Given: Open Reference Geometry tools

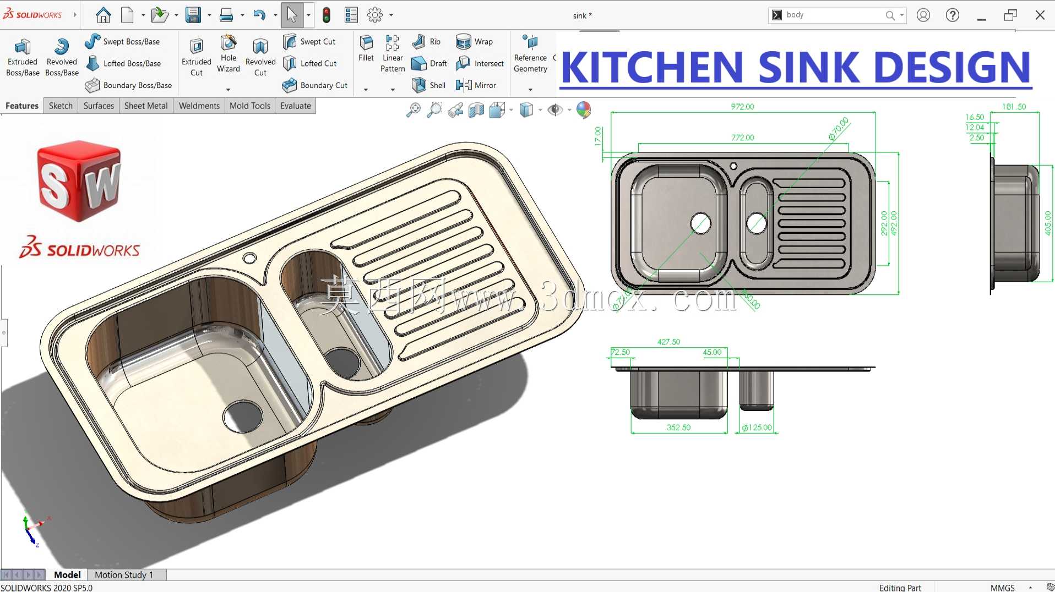Looking at the screenshot, I should click(x=531, y=54).
